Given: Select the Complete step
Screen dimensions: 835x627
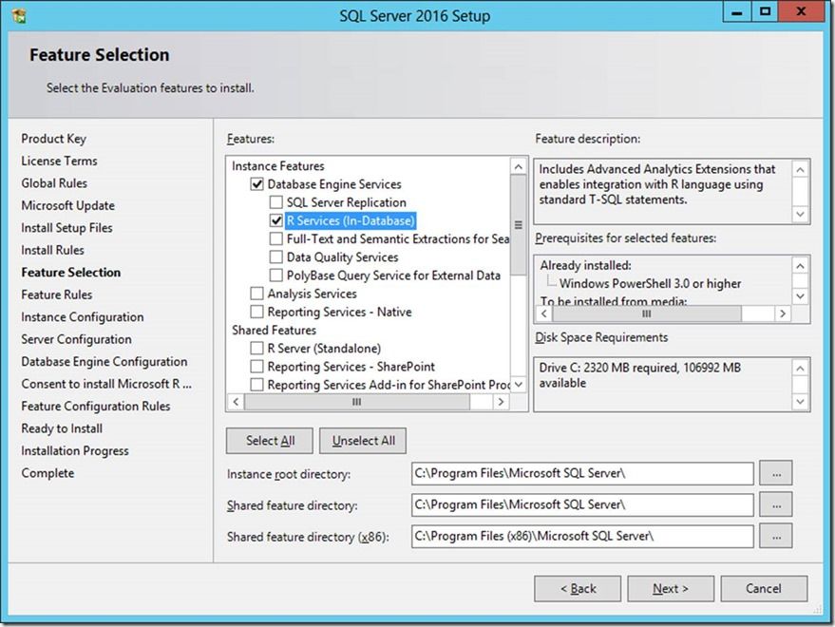Looking at the screenshot, I should 47,474.
